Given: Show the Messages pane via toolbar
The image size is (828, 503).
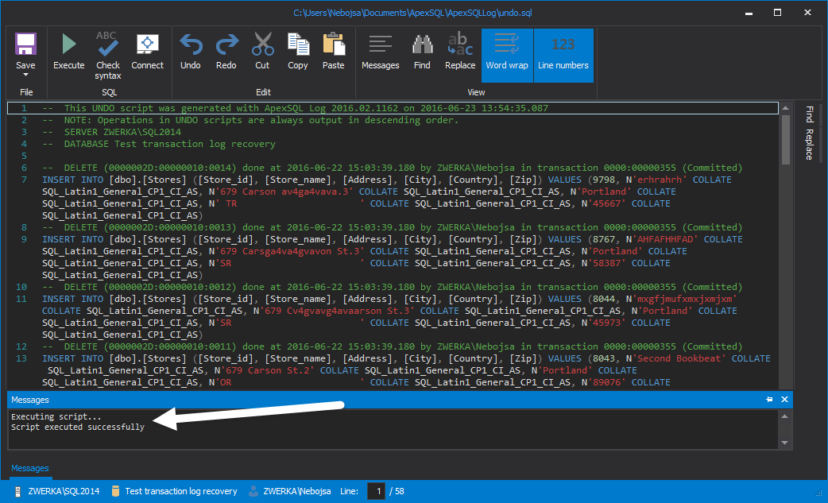Looking at the screenshot, I should (x=380, y=51).
